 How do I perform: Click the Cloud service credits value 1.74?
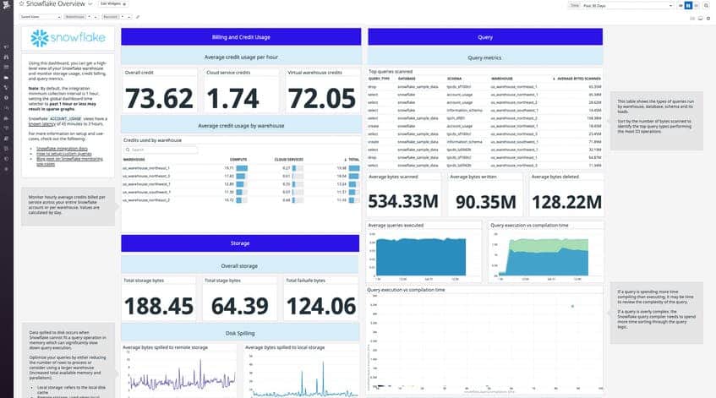[232, 98]
